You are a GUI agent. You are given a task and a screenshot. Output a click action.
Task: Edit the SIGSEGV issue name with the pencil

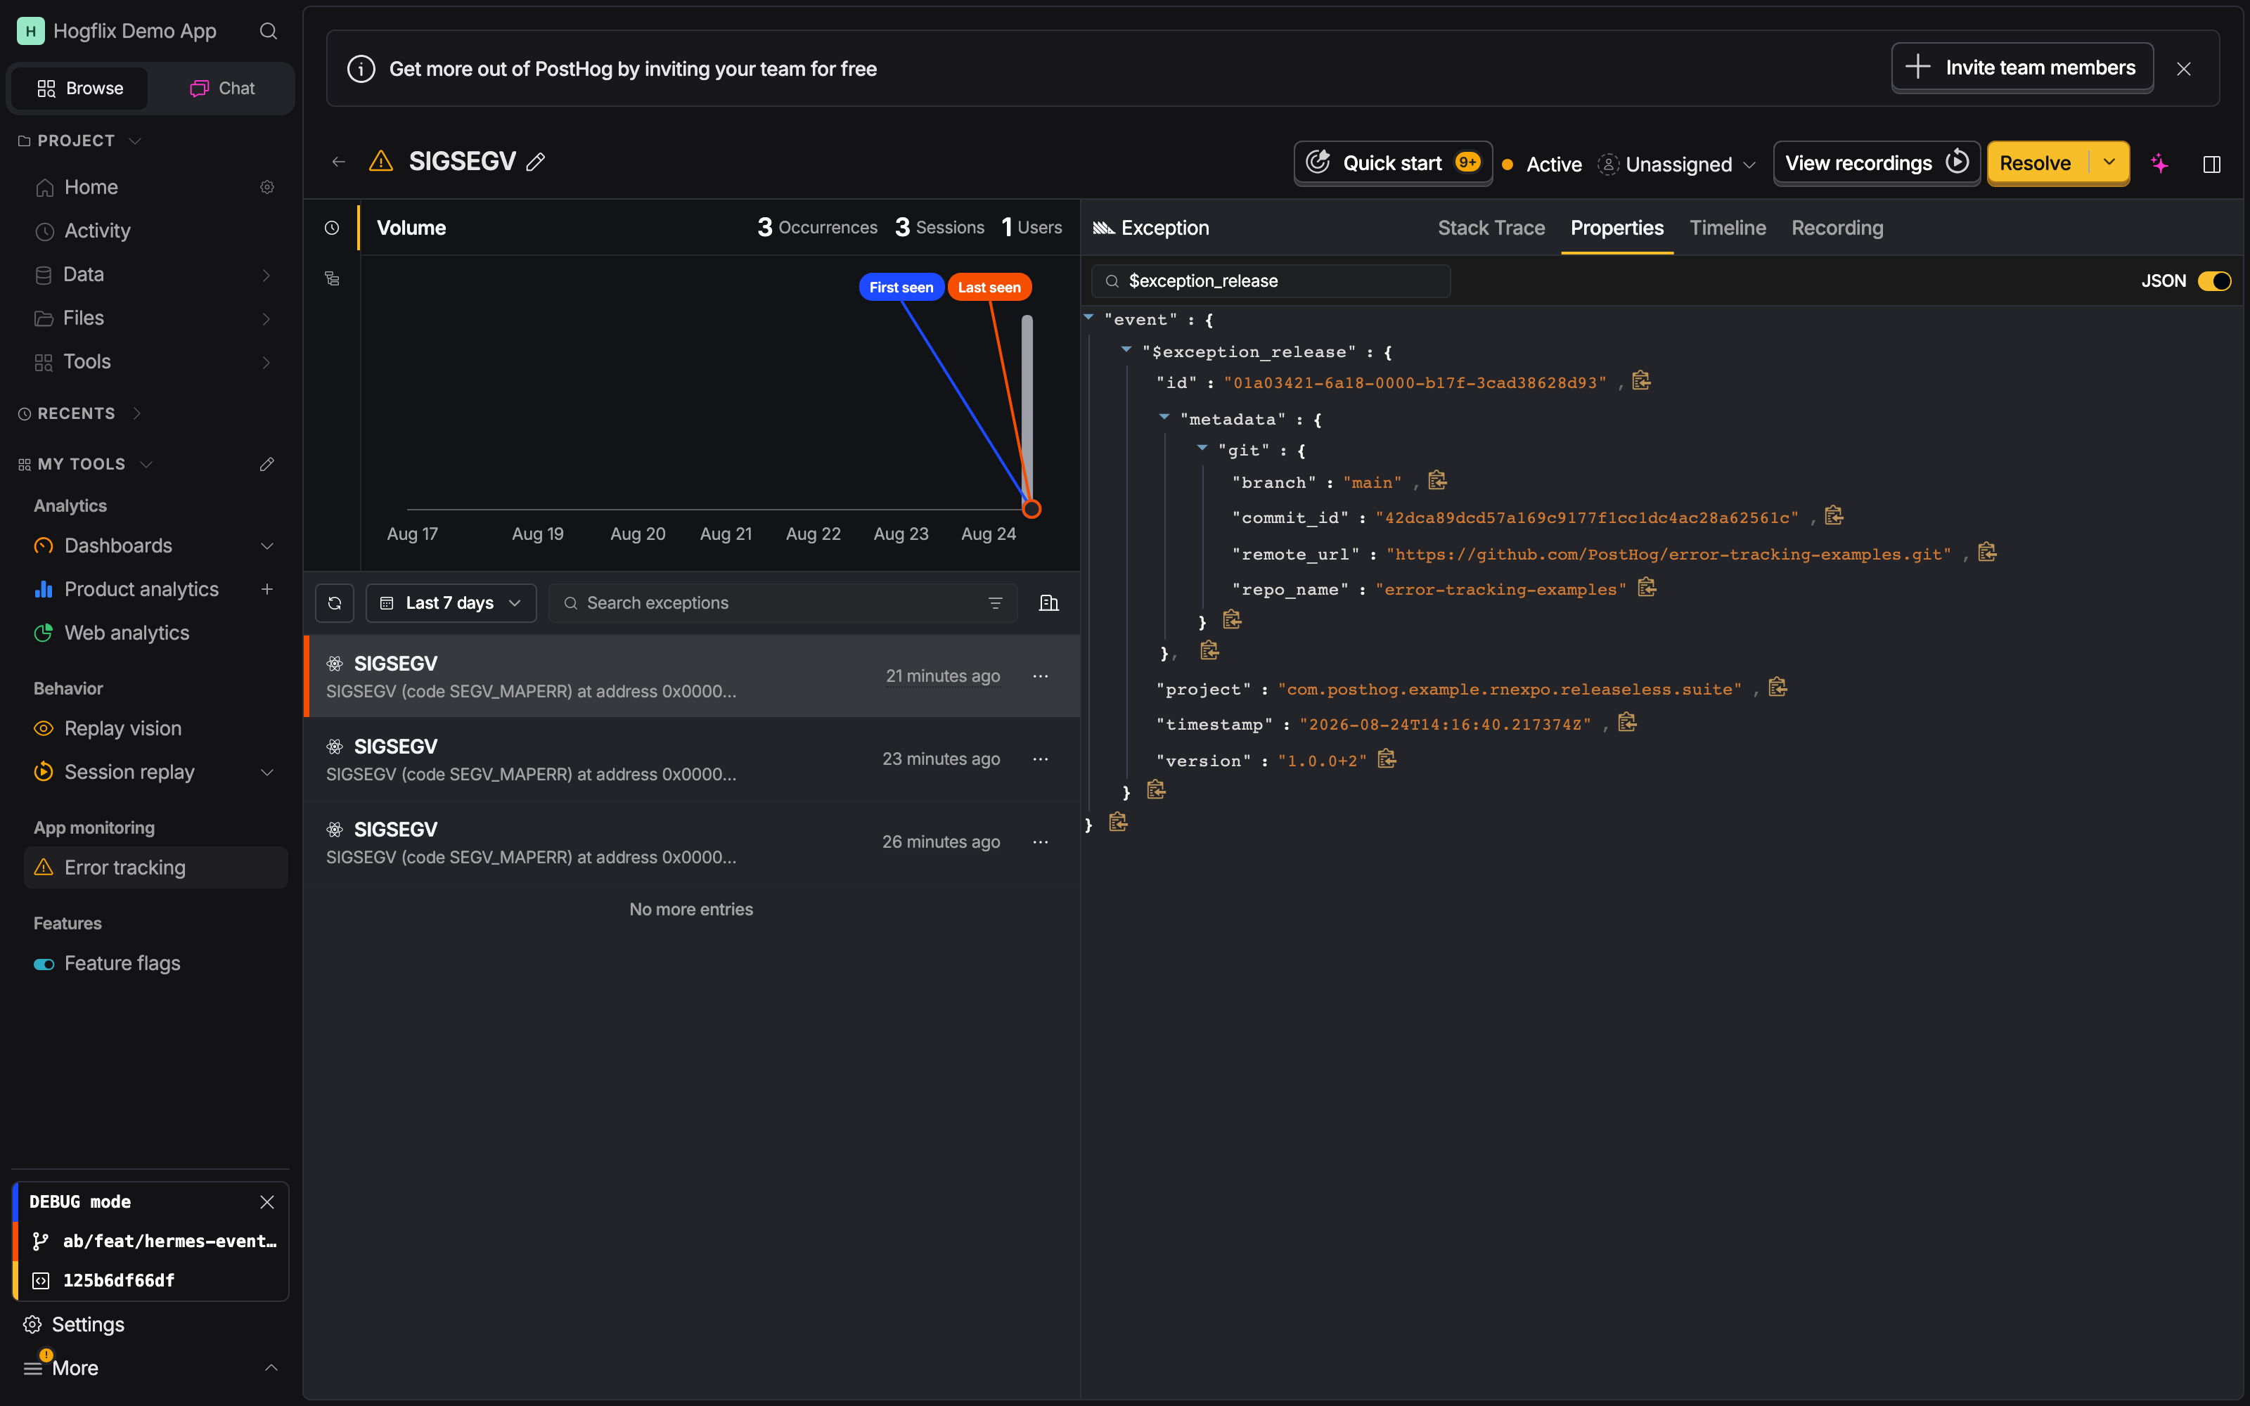coord(536,162)
